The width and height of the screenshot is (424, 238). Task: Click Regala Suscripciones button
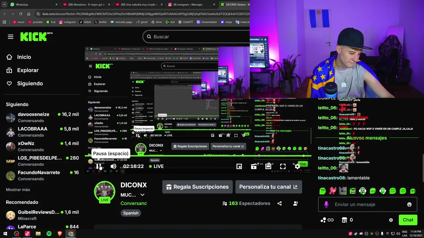click(x=197, y=187)
